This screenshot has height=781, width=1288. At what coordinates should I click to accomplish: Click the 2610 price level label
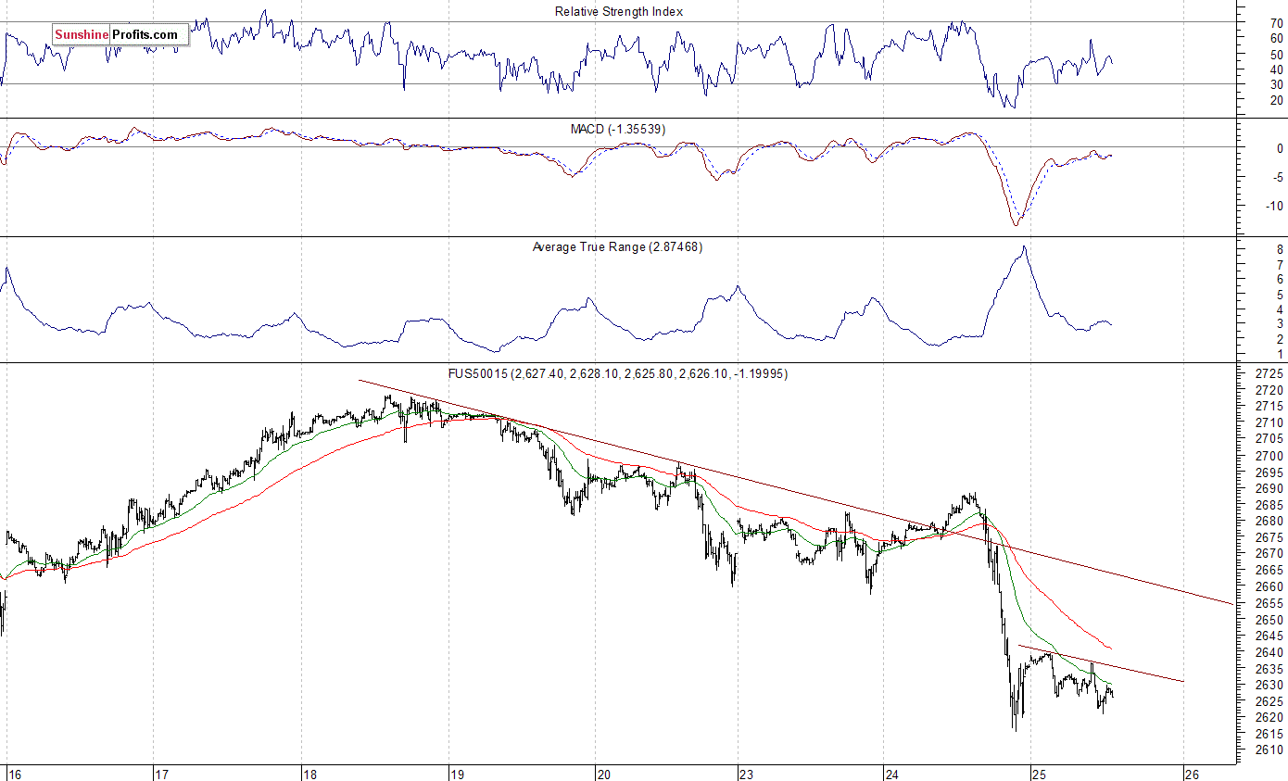(x=1269, y=750)
